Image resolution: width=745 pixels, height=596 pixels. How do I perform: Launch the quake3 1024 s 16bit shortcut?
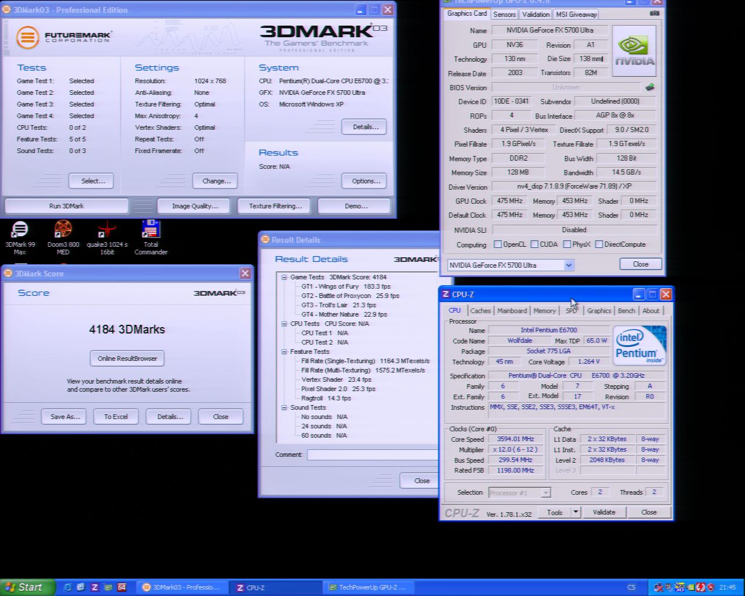pyautogui.click(x=107, y=237)
